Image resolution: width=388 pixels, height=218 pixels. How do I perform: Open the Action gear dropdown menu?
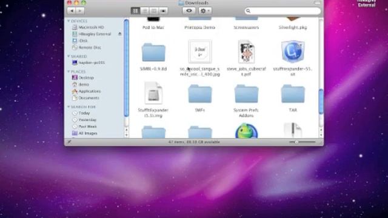[x=205, y=11]
